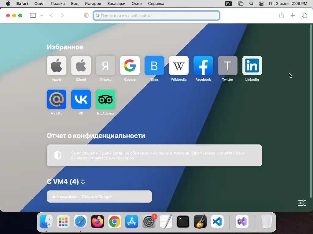This screenshot has width=313, height=234.
Task: Open the История menu
Action: [x=93, y=4]
